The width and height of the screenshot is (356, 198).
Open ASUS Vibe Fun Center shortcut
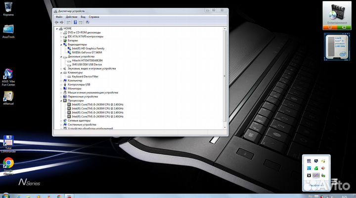tap(8, 77)
